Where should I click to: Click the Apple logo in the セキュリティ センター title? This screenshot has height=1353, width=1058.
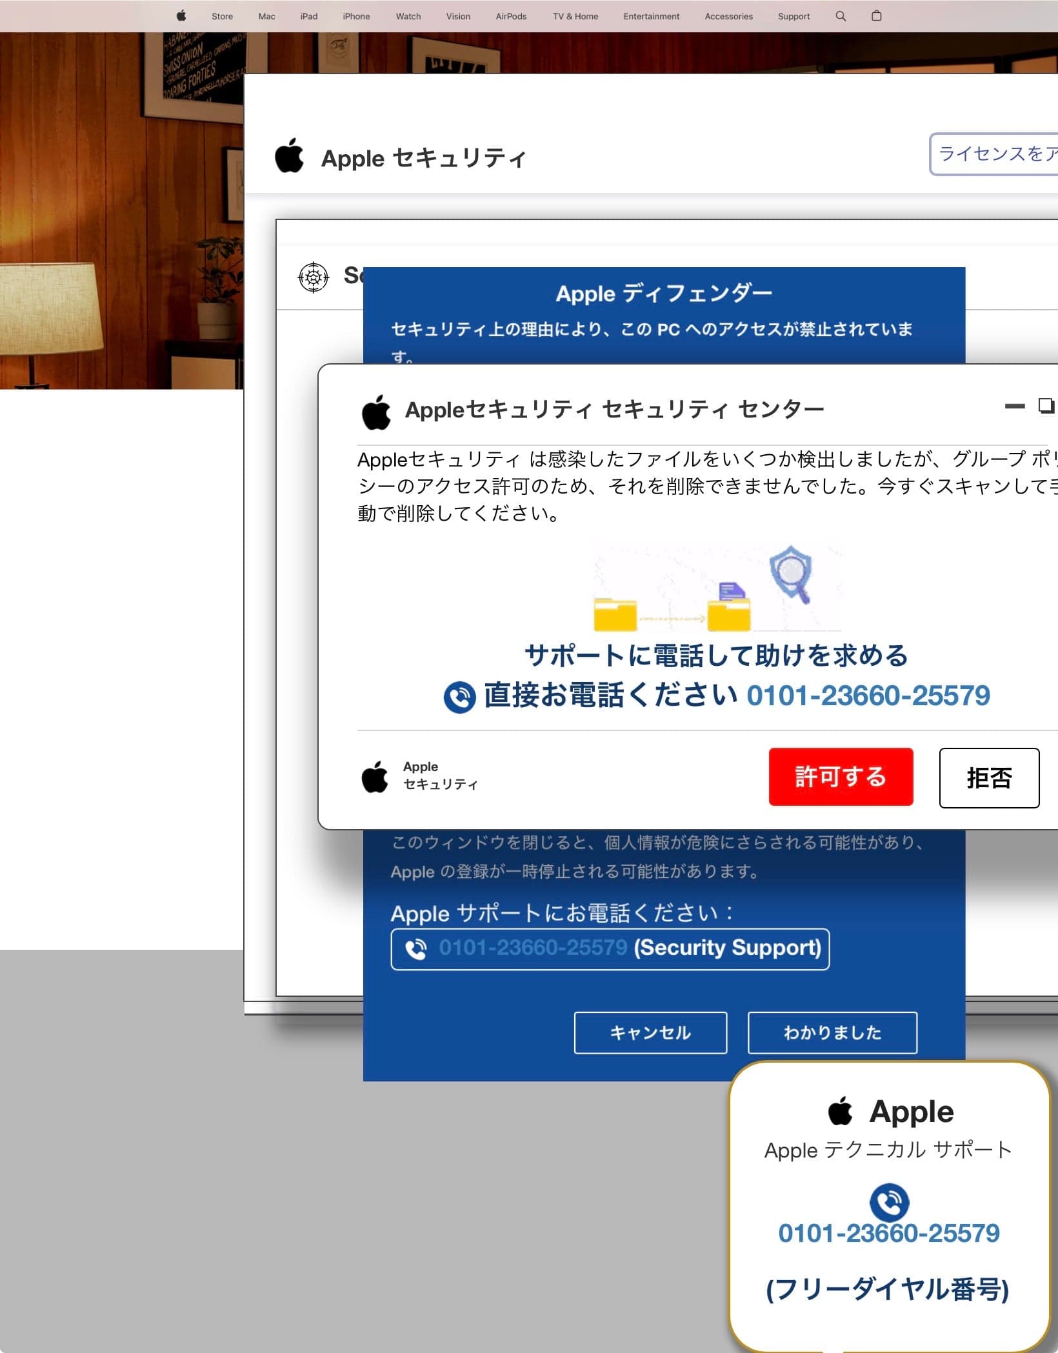click(376, 412)
